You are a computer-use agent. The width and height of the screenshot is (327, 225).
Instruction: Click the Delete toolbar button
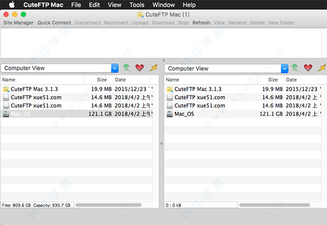click(257, 22)
